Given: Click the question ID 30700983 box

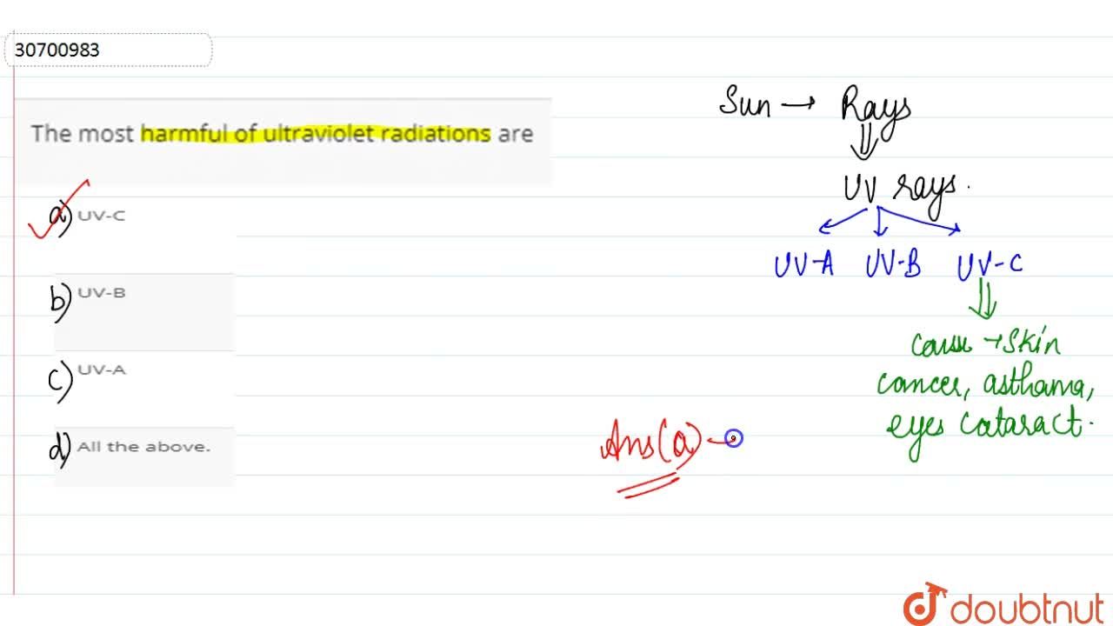Looking at the screenshot, I should tap(109, 50).
